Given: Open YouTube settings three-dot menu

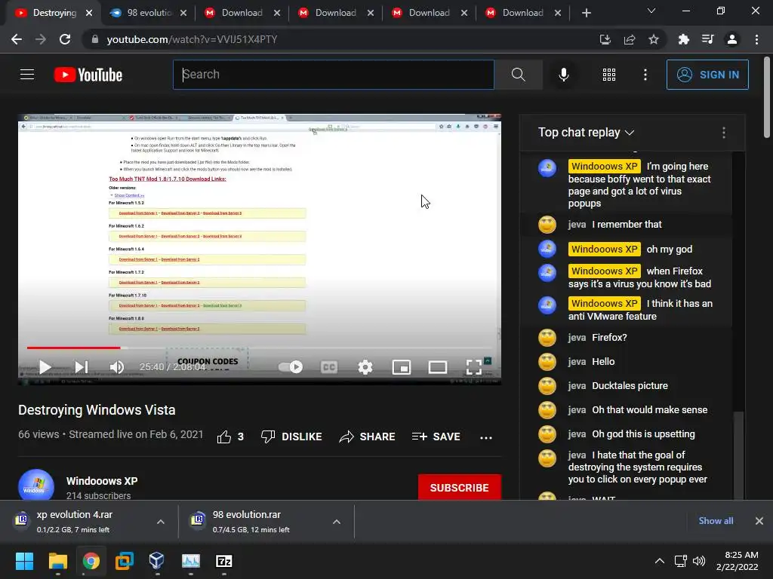Looking at the screenshot, I should click(645, 75).
